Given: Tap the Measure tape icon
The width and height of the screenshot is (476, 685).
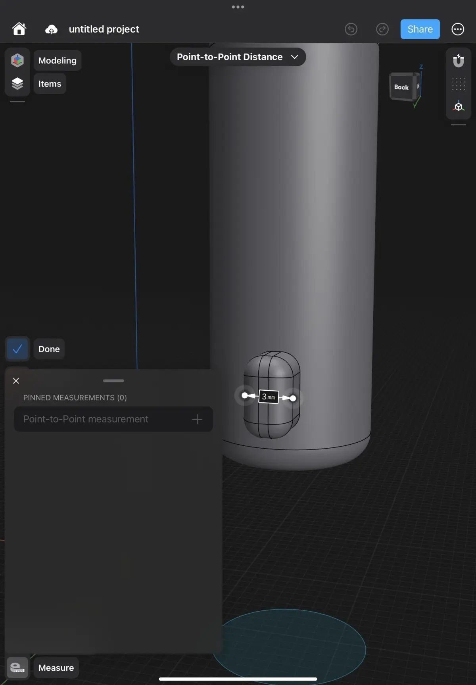Looking at the screenshot, I should point(17,668).
